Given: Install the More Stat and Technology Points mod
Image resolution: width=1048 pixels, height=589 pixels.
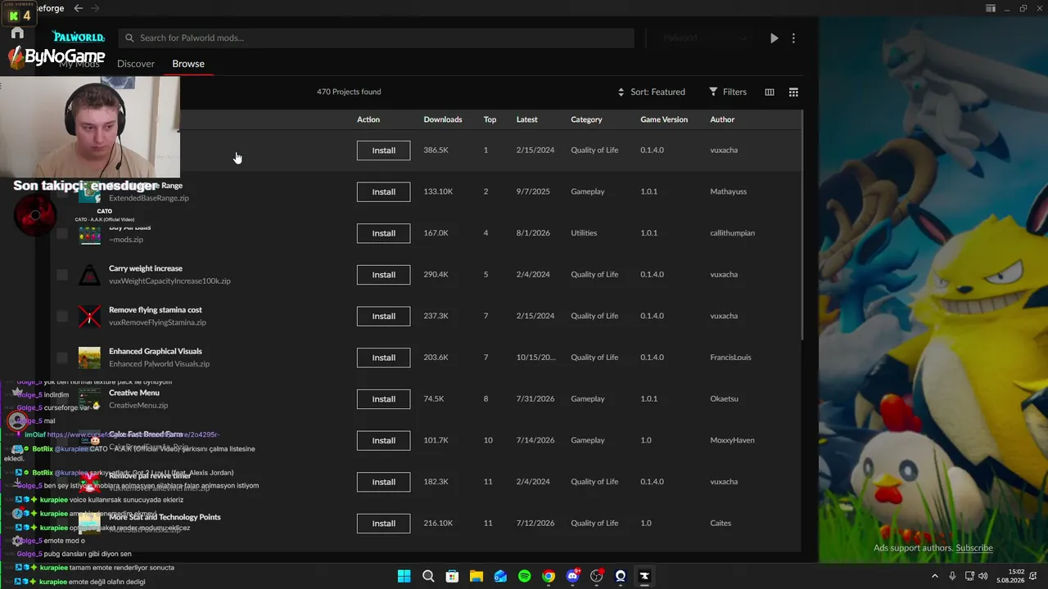Looking at the screenshot, I should pyautogui.click(x=383, y=524).
